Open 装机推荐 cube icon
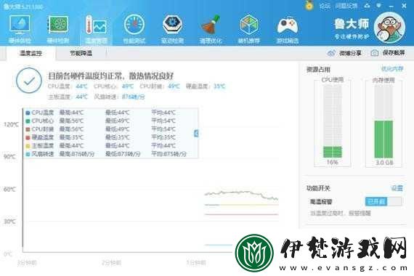The height and width of the screenshot is (276, 414). click(x=248, y=28)
